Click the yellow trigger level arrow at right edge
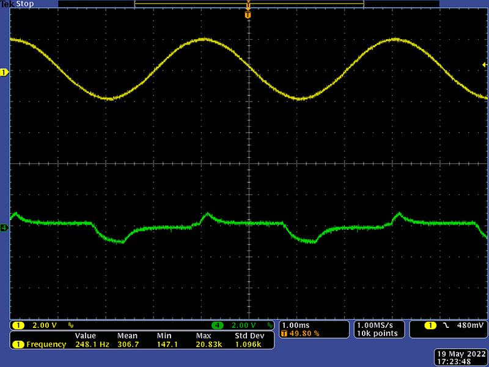This screenshot has width=489, height=367. [x=485, y=64]
